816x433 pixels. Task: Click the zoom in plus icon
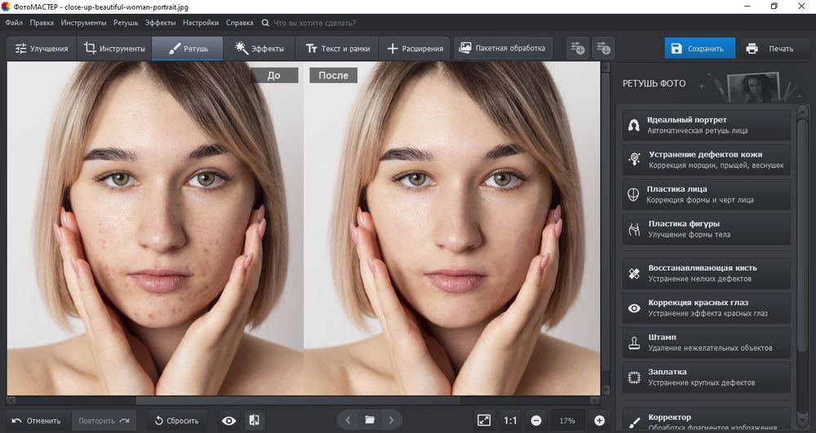pos(600,421)
